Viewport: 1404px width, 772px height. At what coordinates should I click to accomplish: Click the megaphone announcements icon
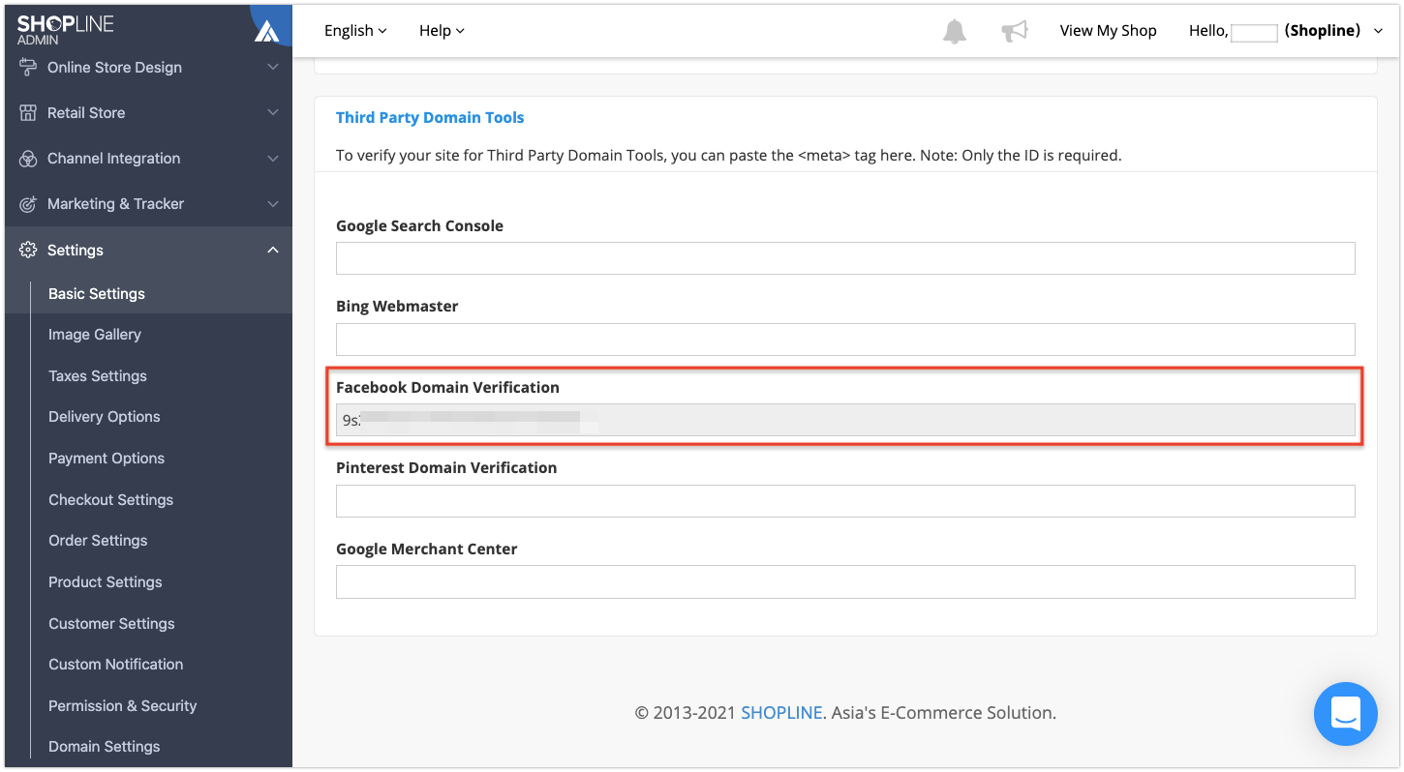(1014, 31)
